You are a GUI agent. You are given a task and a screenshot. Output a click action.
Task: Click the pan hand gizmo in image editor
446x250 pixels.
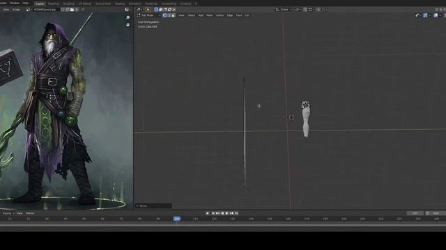128,25
